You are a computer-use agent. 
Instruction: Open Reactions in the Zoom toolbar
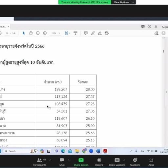click(135, 162)
